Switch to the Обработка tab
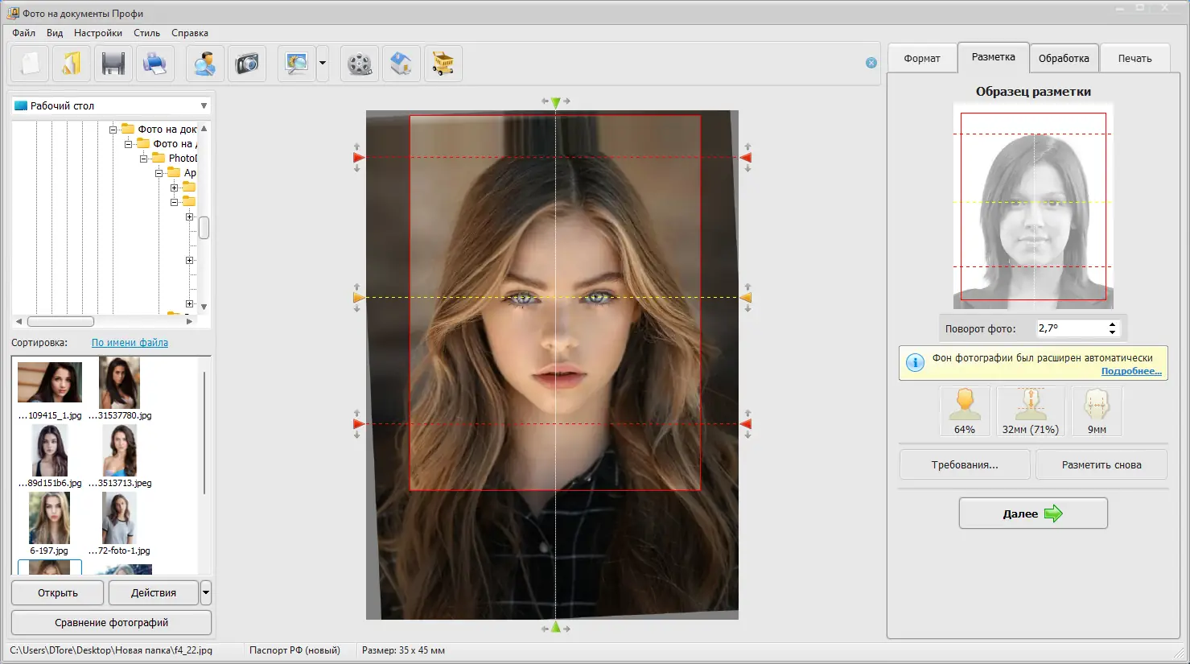1190x664 pixels. [x=1063, y=58]
